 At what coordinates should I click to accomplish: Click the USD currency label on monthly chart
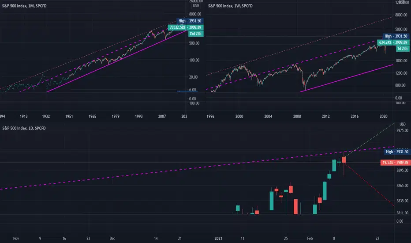coord(196,6)
